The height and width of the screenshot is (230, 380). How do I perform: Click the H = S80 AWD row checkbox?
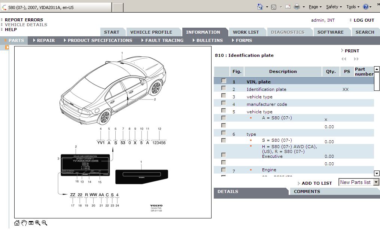pyautogui.click(x=224, y=155)
